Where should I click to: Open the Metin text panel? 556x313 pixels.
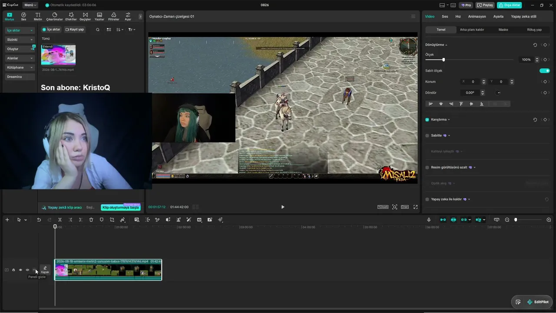[38, 17]
